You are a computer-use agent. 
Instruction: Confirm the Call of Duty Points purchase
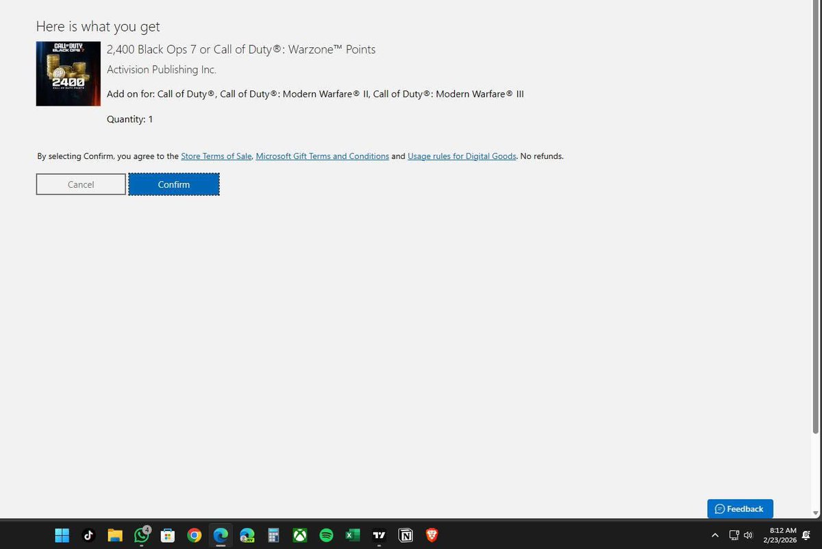click(174, 184)
